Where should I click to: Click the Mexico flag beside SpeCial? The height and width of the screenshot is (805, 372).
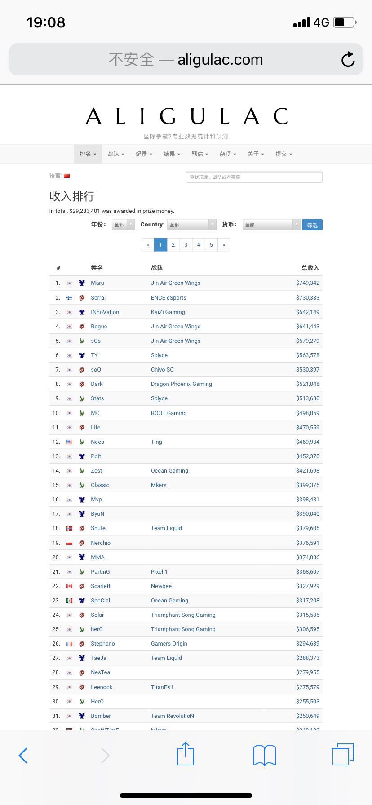pyautogui.click(x=70, y=601)
